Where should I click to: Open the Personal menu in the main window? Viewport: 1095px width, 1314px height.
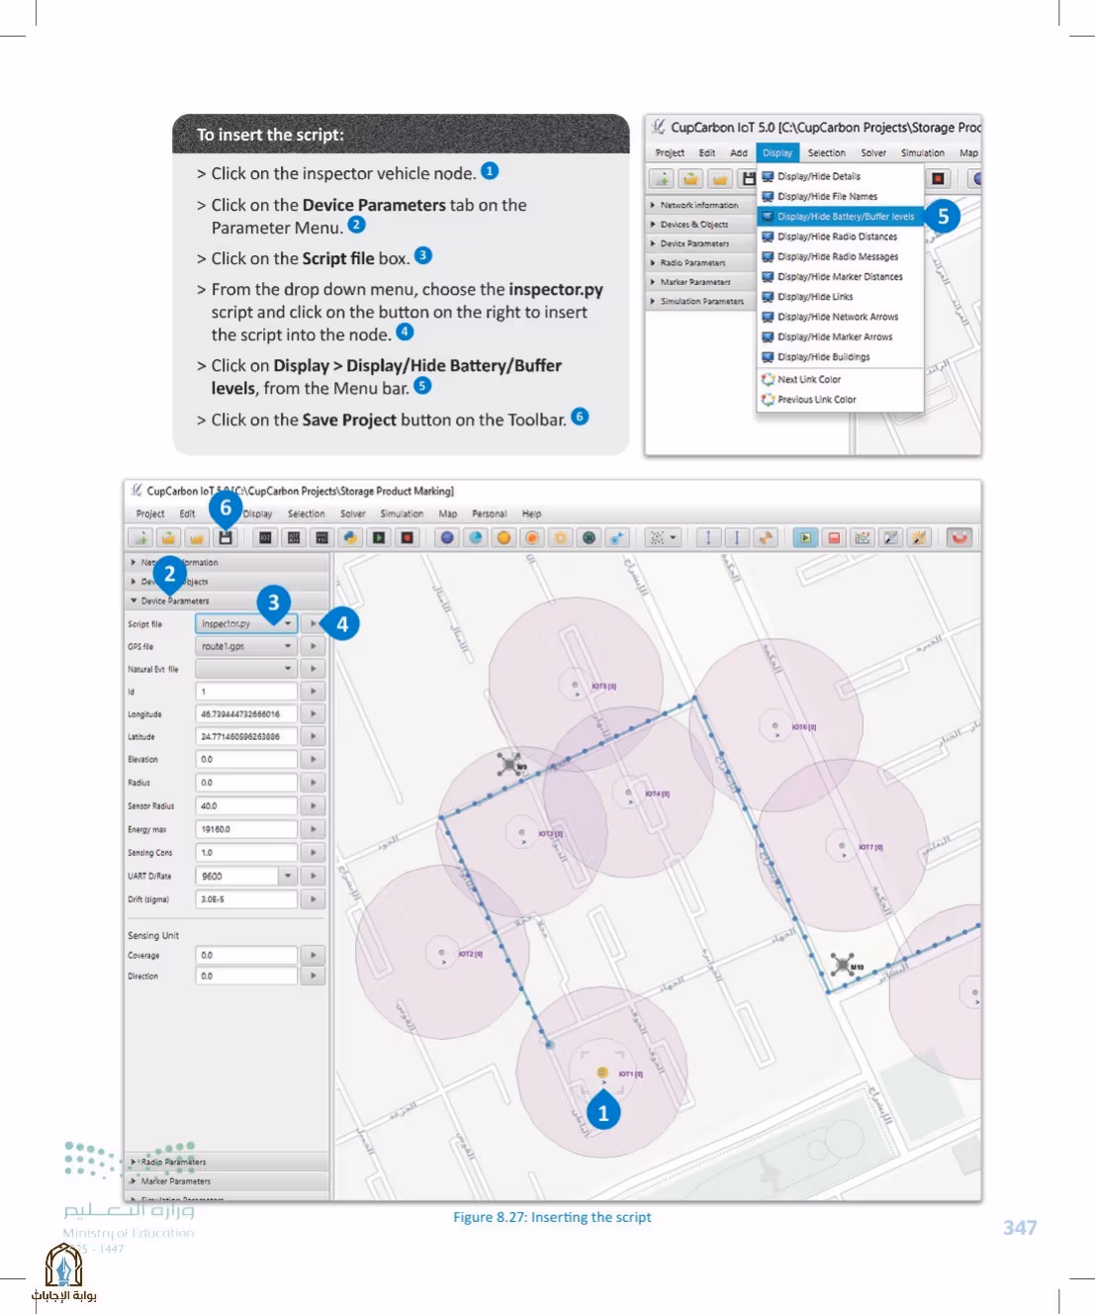click(489, 514)
